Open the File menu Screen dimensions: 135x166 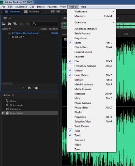coord(3,7)
